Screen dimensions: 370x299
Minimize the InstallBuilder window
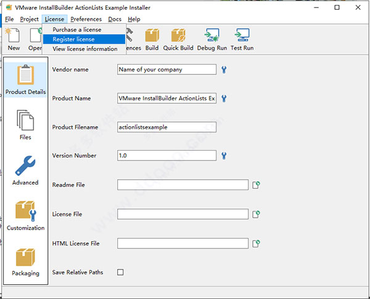coord(316,7)
